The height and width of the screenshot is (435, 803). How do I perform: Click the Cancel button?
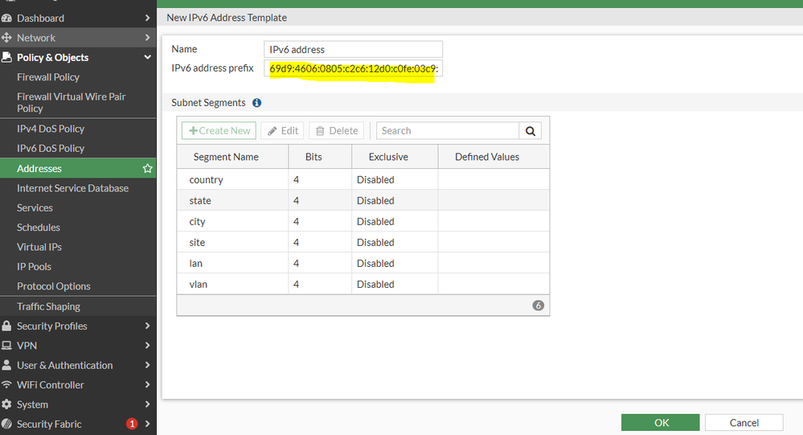(x=744, y=422)
